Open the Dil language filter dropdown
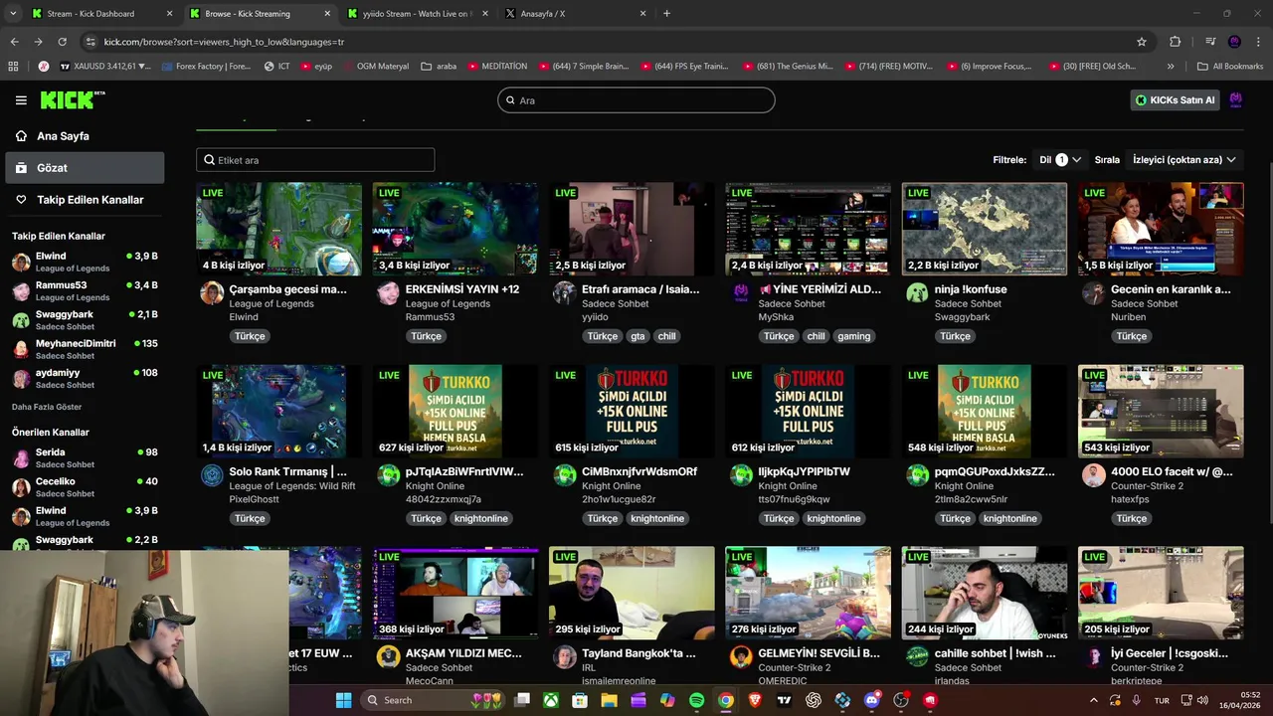This screenshot has width=1273, height=716. (1060, 159)
